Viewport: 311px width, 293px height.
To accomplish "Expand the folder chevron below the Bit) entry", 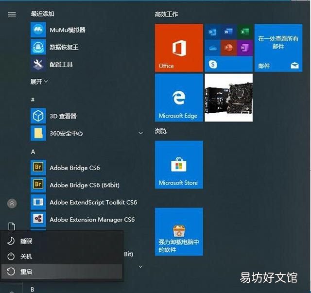I will click(140, 267).
